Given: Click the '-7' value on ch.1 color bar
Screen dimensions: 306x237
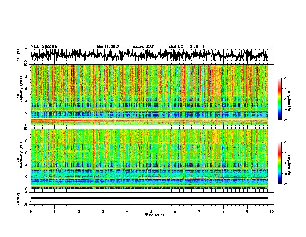Looking at the screenshot, I should [x=285, y=120].
